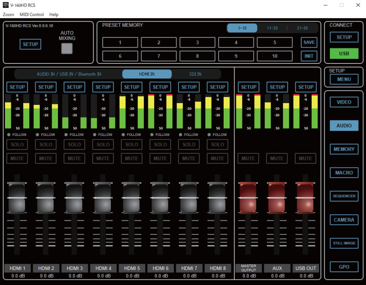Click the HDMI 1 fader knob

[17, 198]
